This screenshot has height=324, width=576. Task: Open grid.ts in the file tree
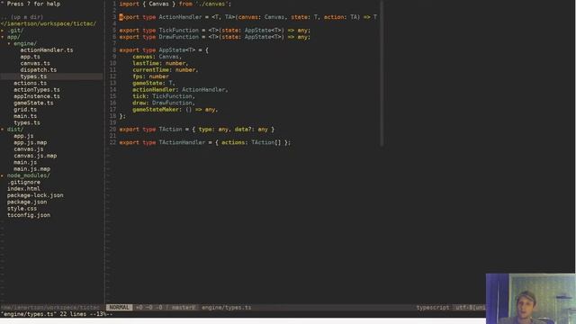[x=25, y=110]
